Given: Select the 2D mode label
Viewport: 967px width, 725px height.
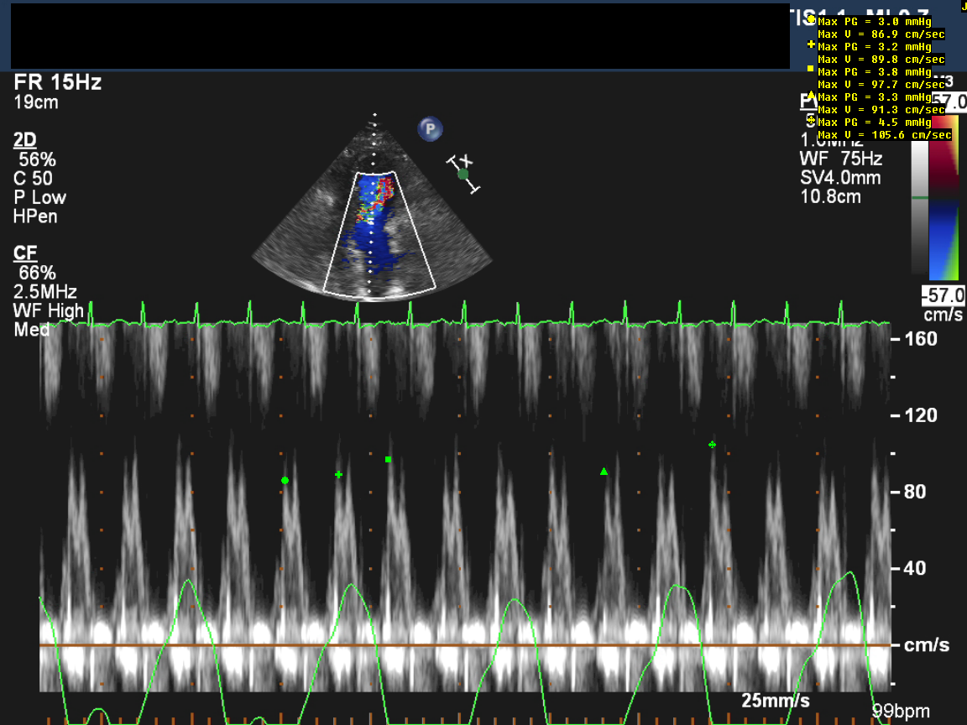Looking at the screenshot, I should 25,139.
